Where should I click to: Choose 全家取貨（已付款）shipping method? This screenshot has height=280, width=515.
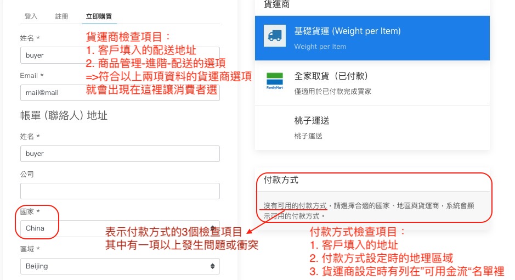pyautogui.click(x=372, y=83)
